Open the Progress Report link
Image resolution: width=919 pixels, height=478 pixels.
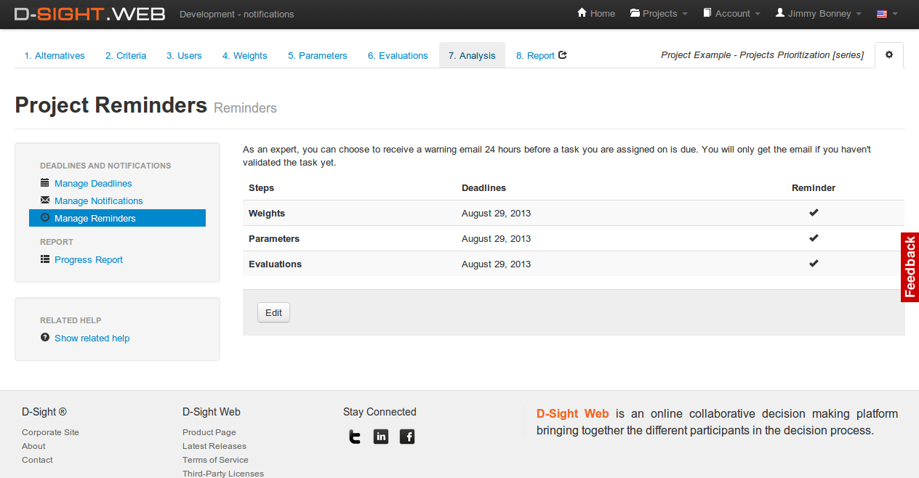pyautogui.click(x=89, y=260)
